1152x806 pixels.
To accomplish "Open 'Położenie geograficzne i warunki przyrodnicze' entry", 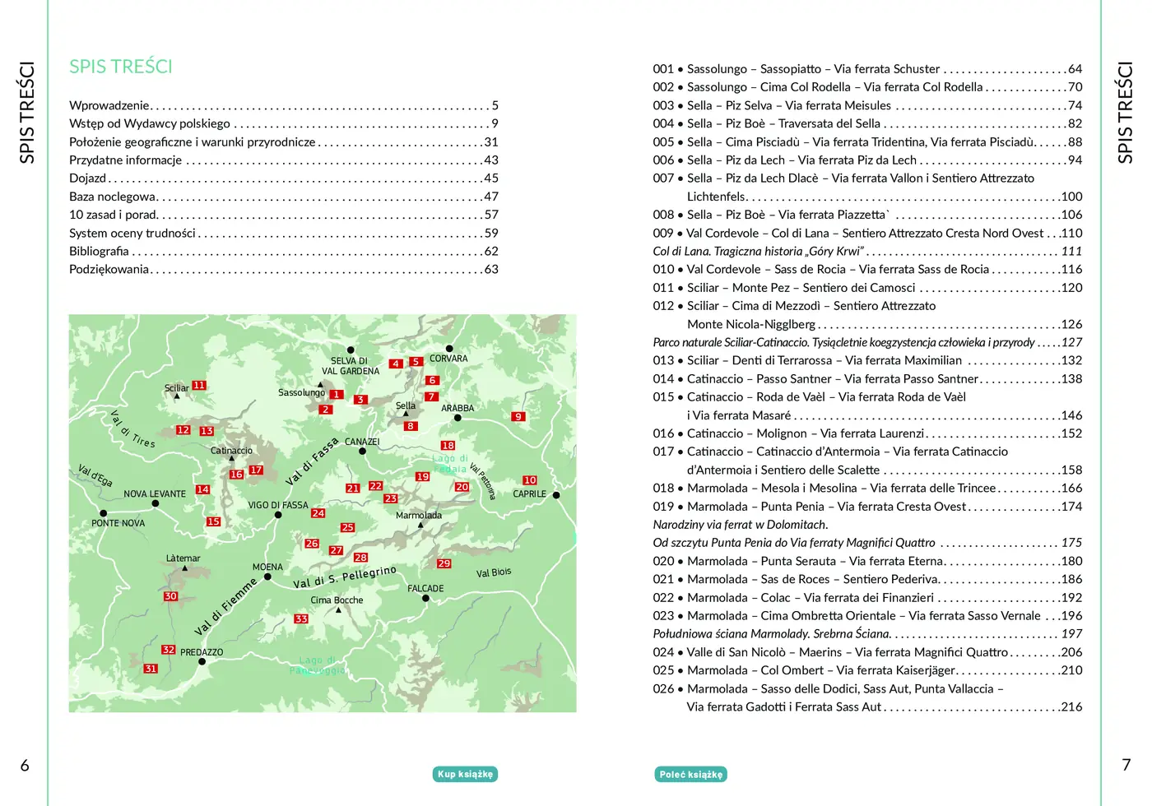I will click(284, 141).
